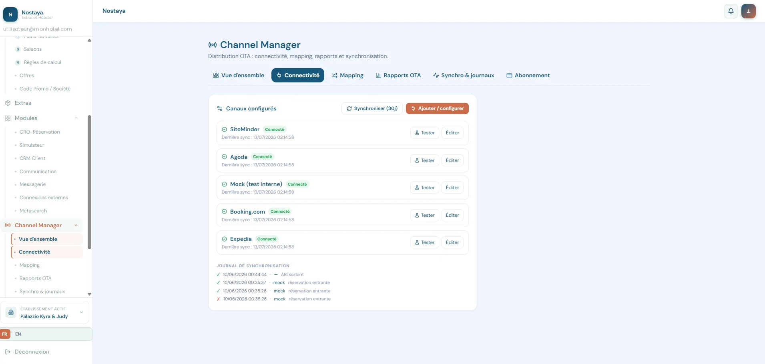The height and width of the screenshot is (364, 765).
Task: Open the Mapping tab
Action: click(347, 75)
